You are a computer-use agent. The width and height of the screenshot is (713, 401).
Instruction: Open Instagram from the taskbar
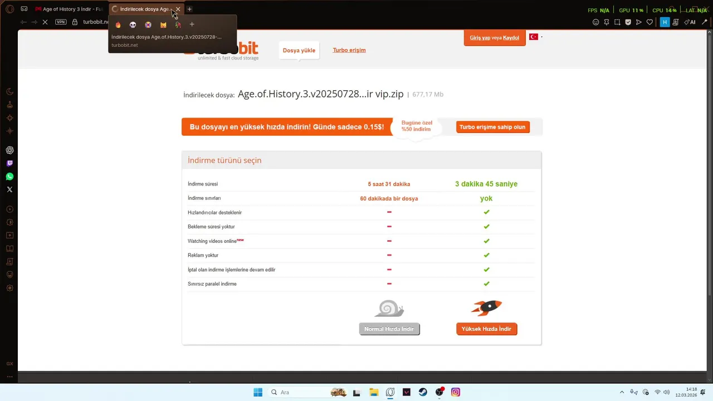(x=456, y=392)
